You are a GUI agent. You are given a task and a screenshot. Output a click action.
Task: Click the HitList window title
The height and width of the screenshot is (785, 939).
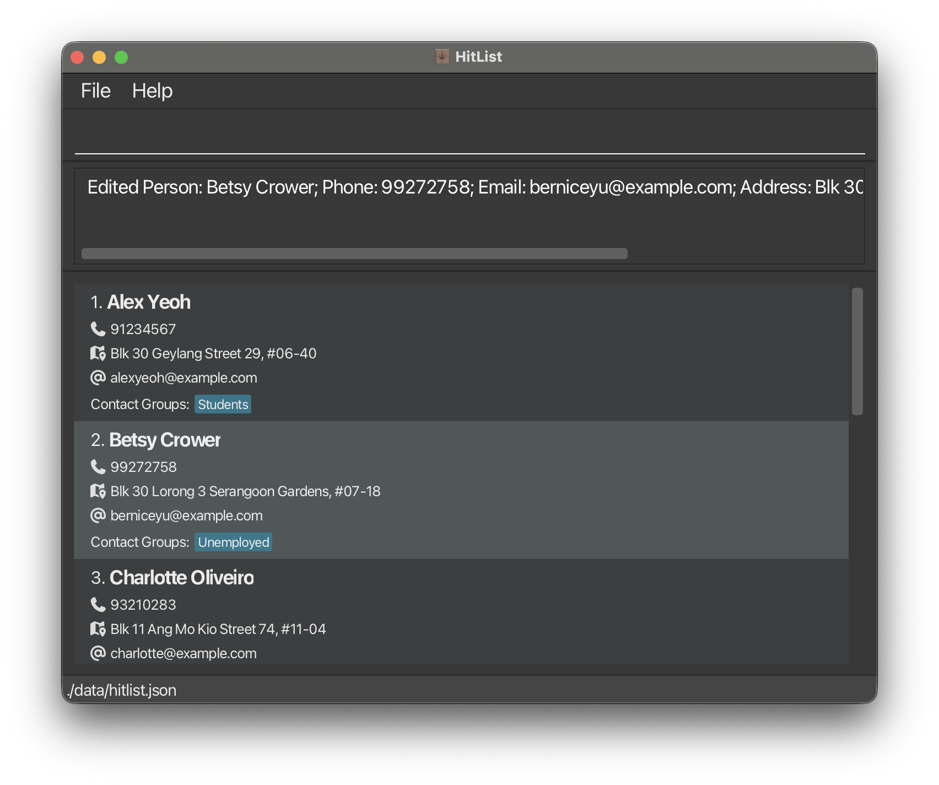point(478,56)
